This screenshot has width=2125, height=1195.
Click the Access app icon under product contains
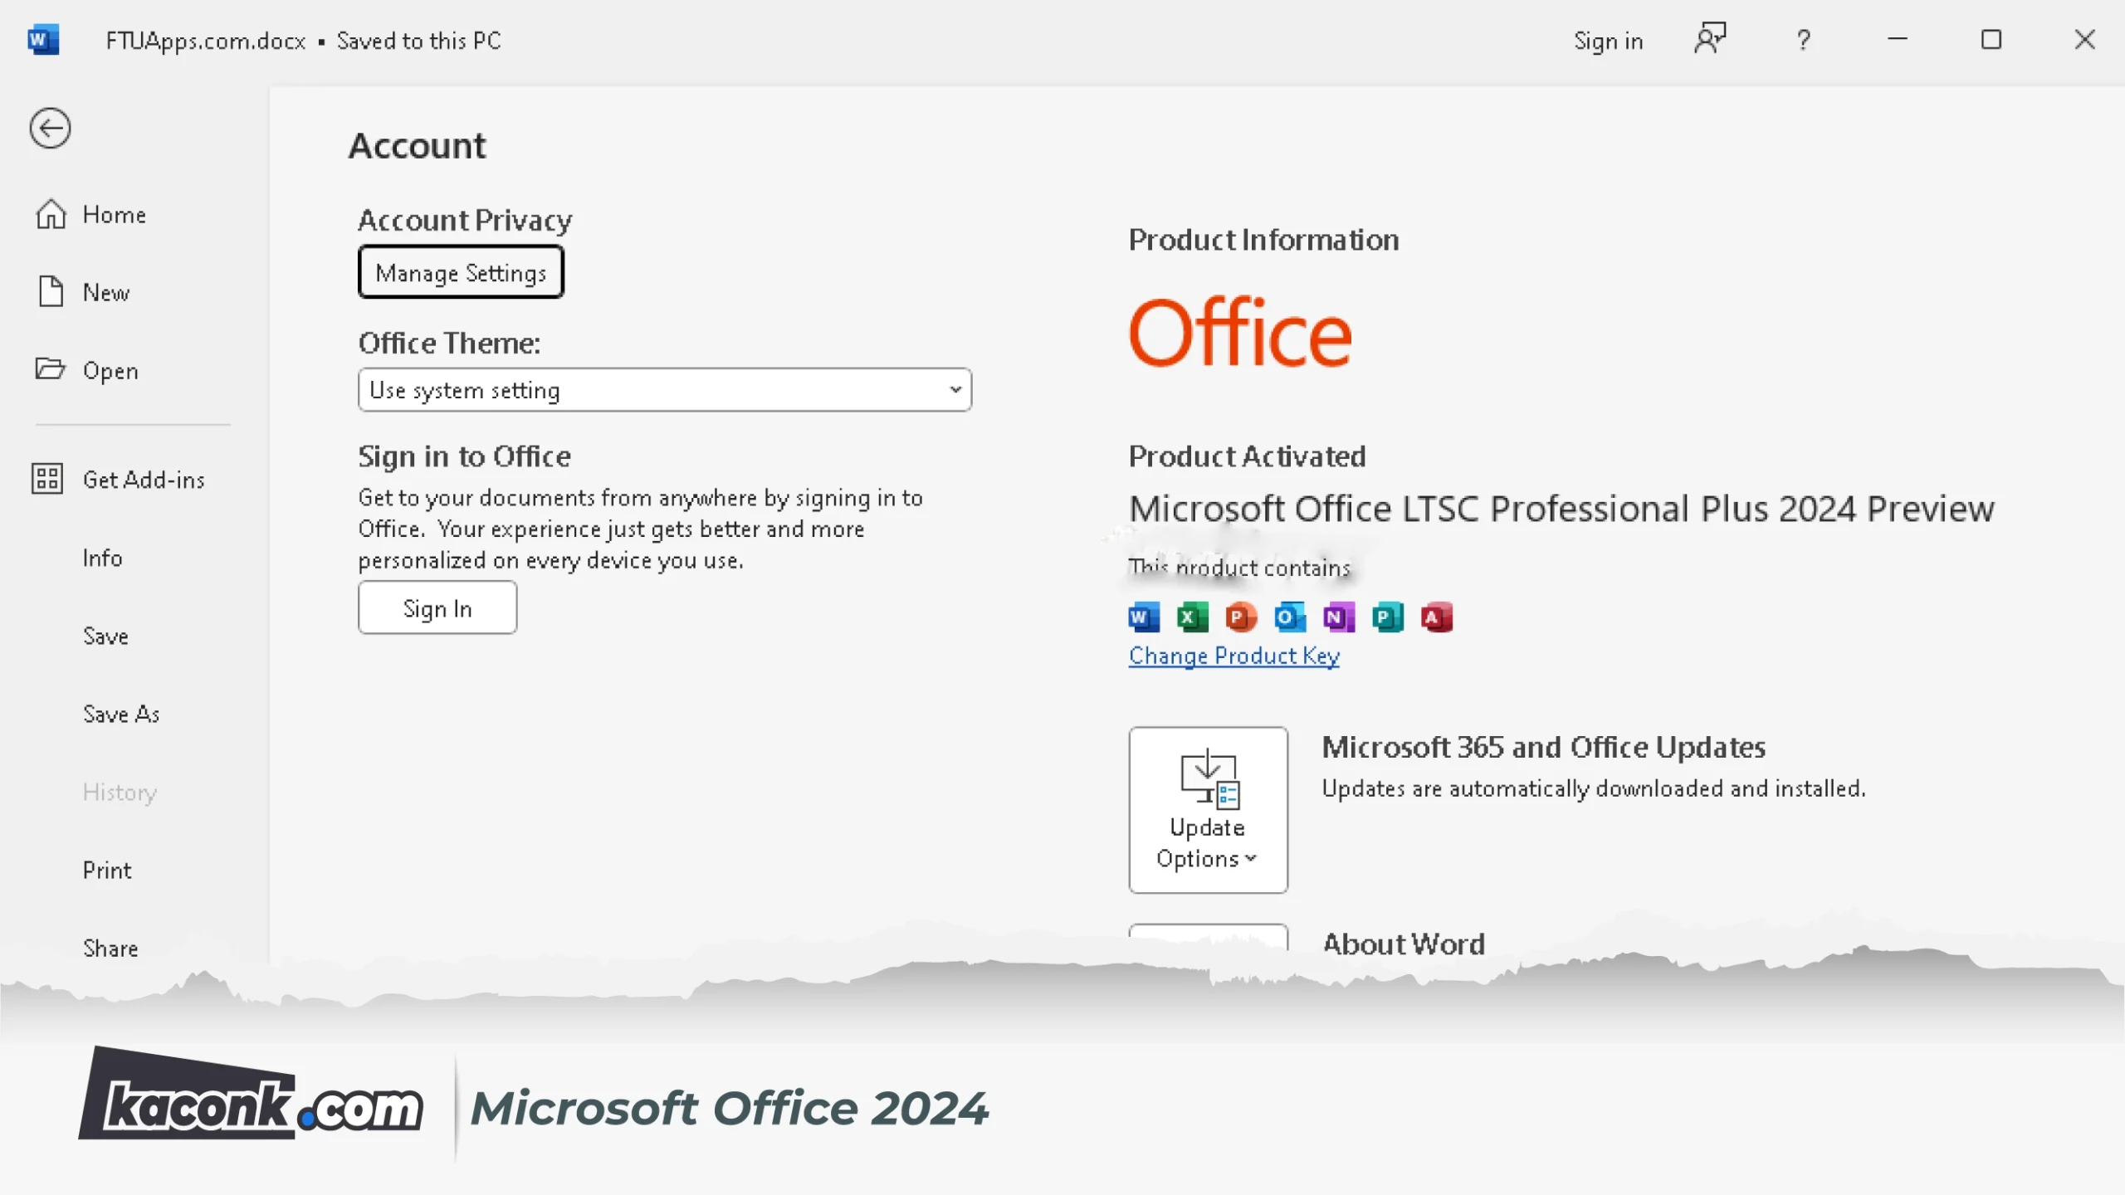[1437, 617]
